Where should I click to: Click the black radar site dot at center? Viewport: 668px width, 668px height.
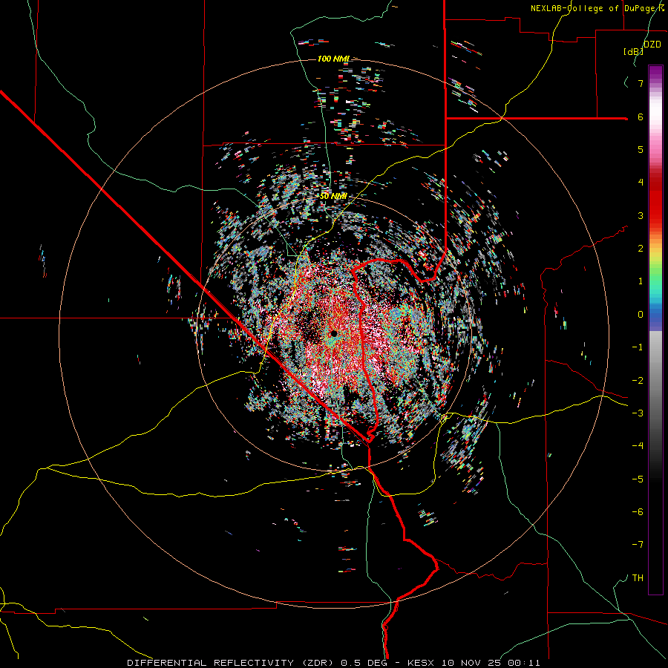(333, 333)
